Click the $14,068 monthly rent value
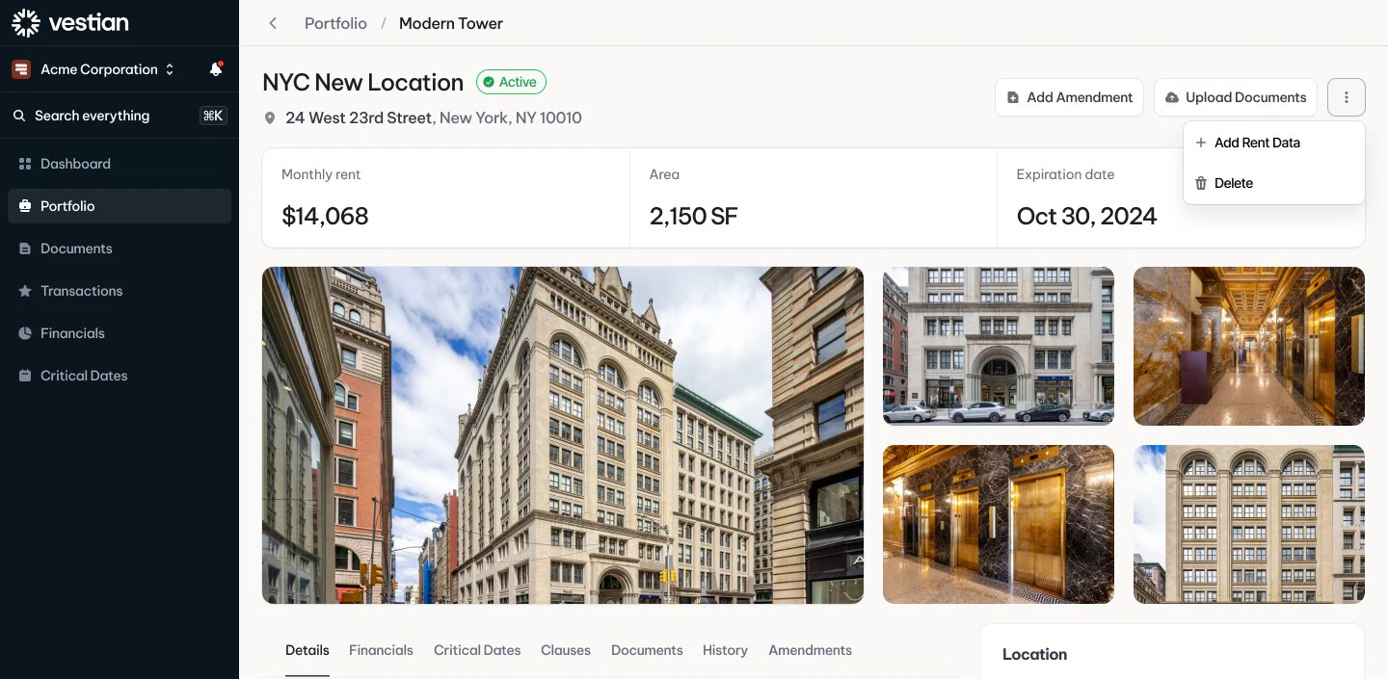1388x679 pixels. (325, 216)
